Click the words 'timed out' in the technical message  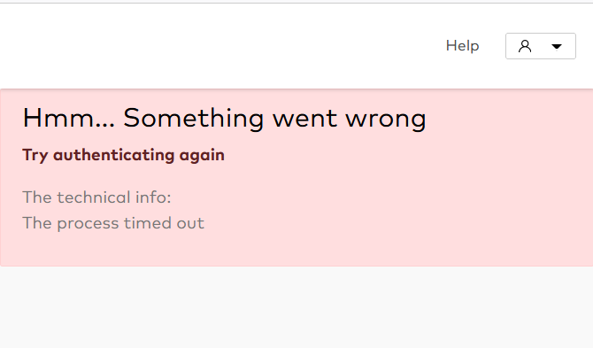click(x=164, y=223)
